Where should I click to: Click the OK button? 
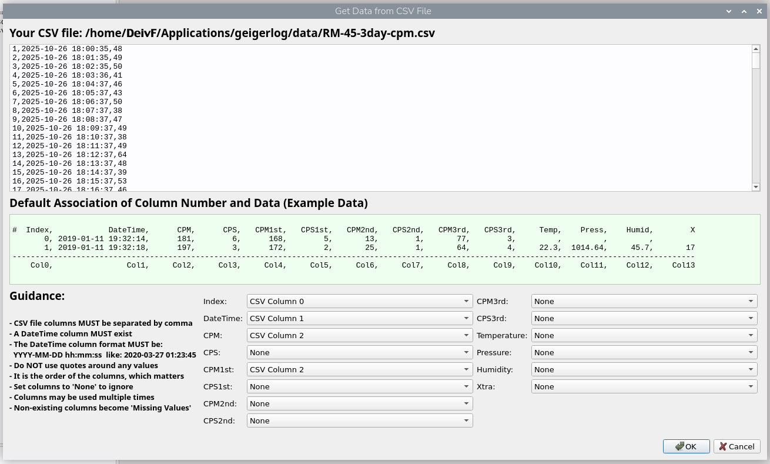pyautogui.click(x=686, y=446)
